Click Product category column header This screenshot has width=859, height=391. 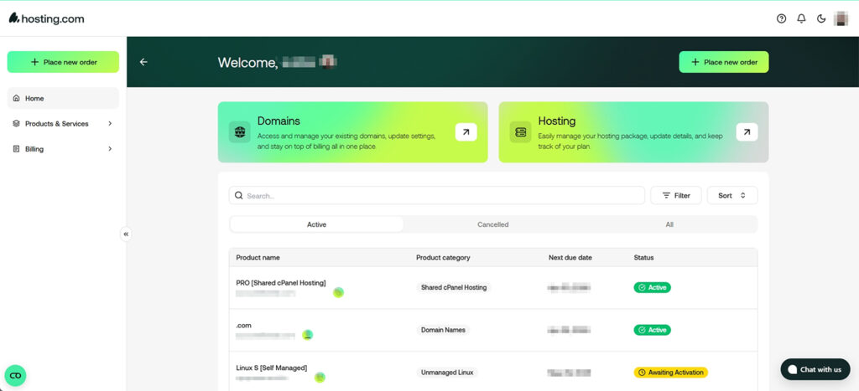443,258
